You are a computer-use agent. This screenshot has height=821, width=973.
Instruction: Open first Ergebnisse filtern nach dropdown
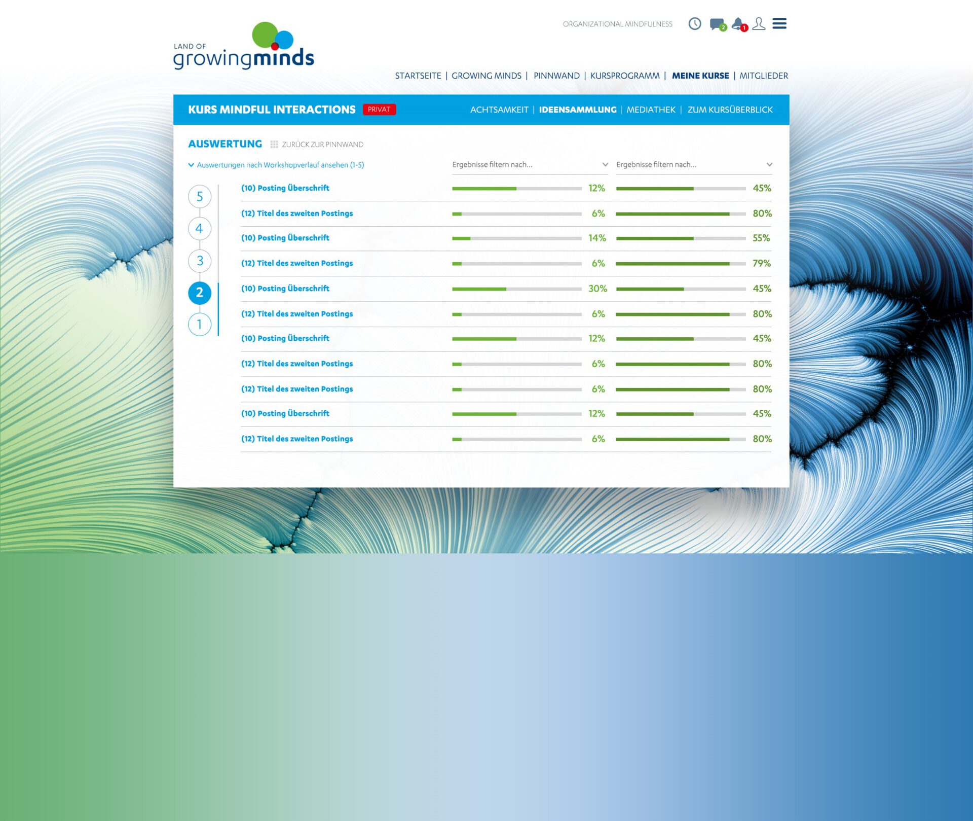pos(530,165)
